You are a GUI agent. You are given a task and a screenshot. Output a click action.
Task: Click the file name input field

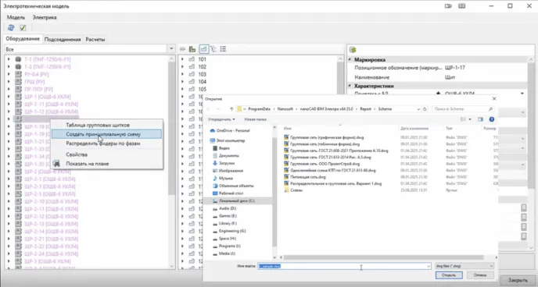(x=344, y=266)
